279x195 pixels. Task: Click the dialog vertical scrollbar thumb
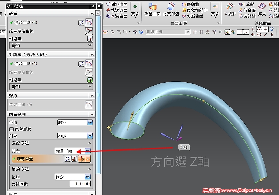point(98,95)
